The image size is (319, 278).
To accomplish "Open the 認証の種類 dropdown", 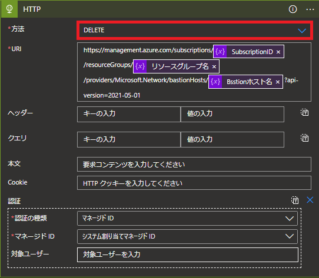I will tap(187, 218).
